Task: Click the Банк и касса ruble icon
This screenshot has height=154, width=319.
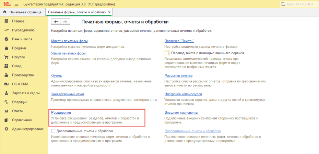Action: tap(7, 39)
